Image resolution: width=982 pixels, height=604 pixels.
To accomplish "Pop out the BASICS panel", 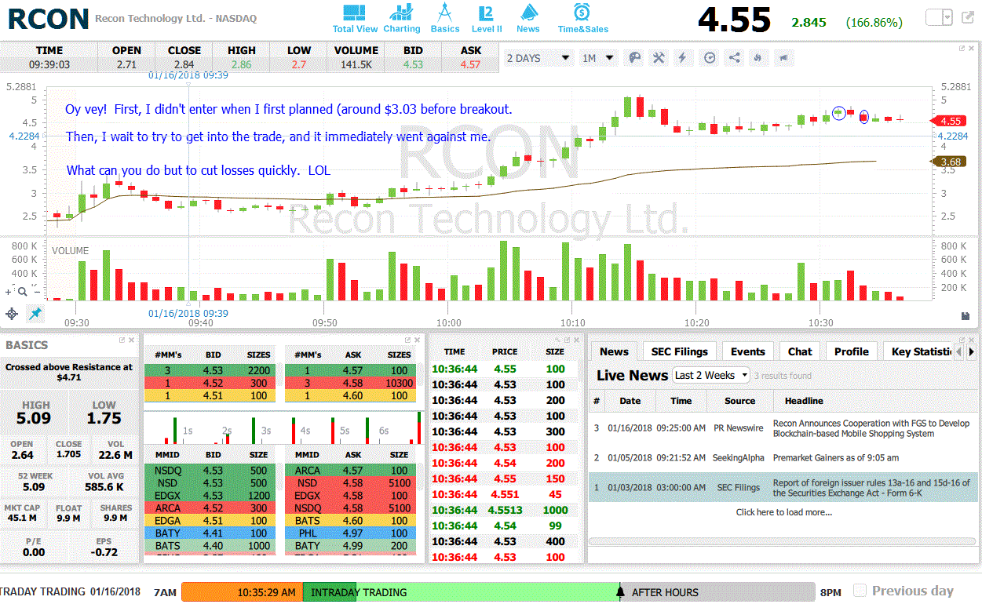I will [122, 340].
